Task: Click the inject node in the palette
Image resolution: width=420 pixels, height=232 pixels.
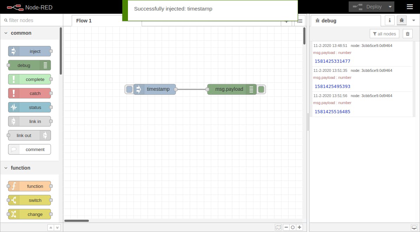Action: click(x=30, y=51)
